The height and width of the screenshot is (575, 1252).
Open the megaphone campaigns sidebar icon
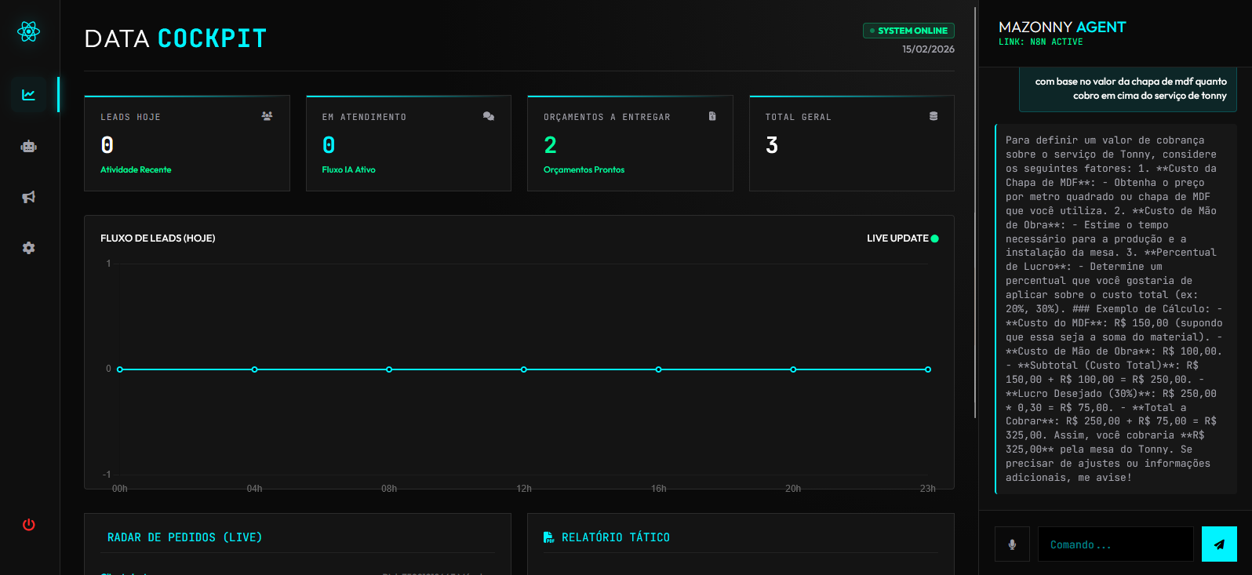click(x=29, y=197)
